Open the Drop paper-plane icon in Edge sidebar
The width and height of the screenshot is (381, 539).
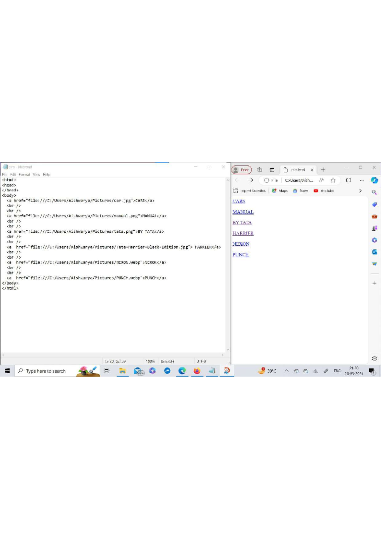point(374,263)
